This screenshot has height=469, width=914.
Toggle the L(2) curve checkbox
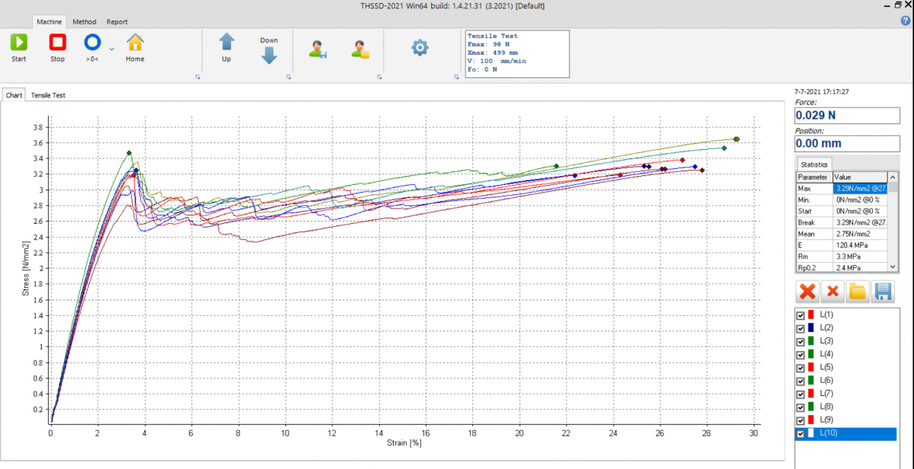click(x=800, y=328)
